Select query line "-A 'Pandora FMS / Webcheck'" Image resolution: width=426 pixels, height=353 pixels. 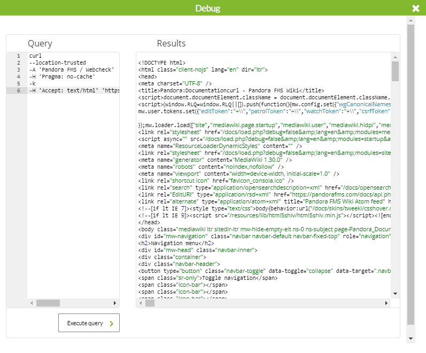pyautogui.click(x=72, y=70)
